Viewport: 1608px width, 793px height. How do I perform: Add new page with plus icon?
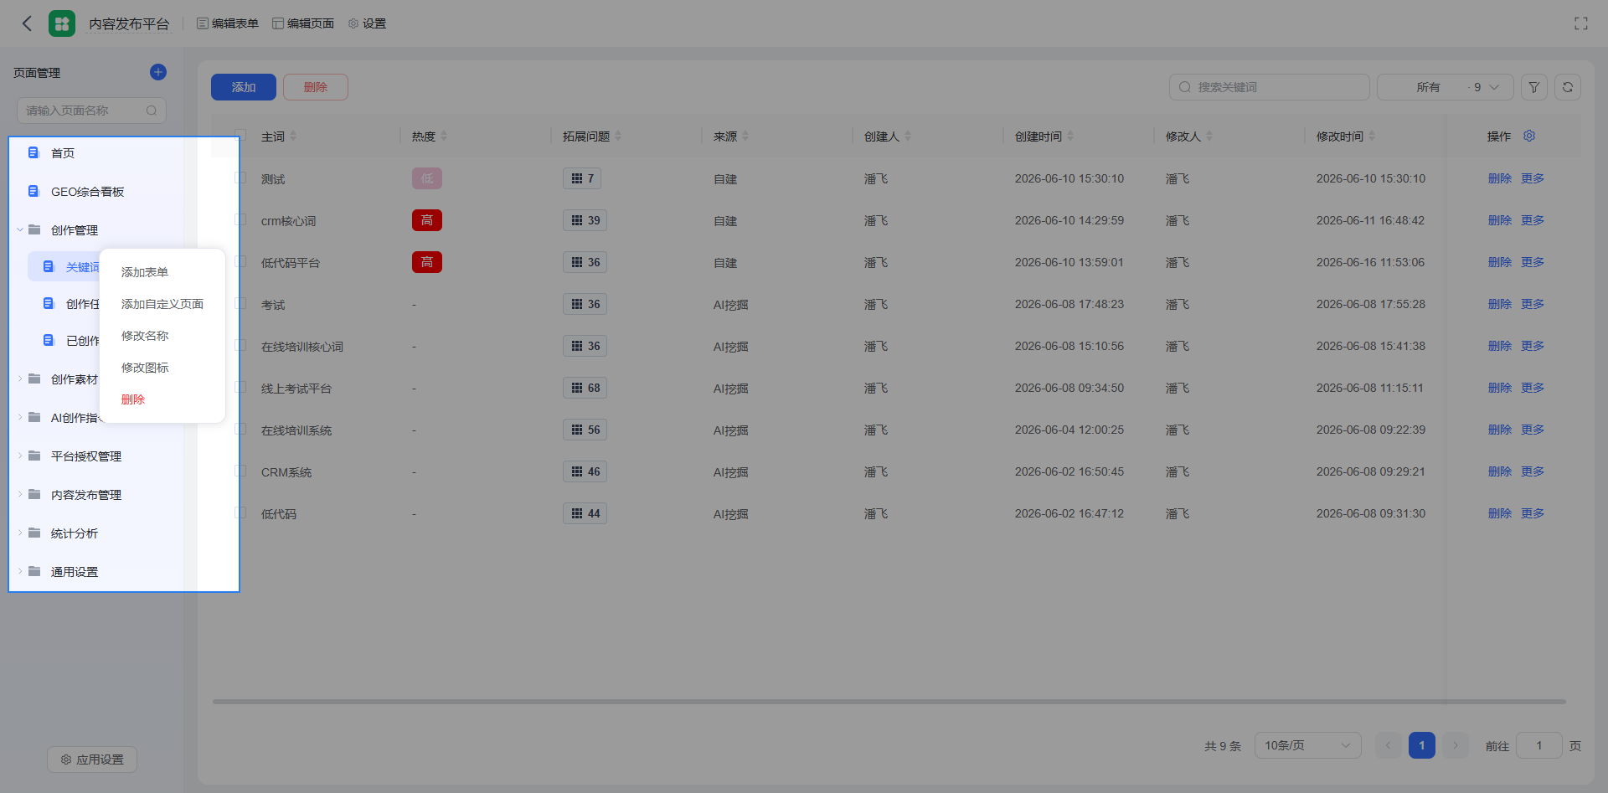point(158,72)
